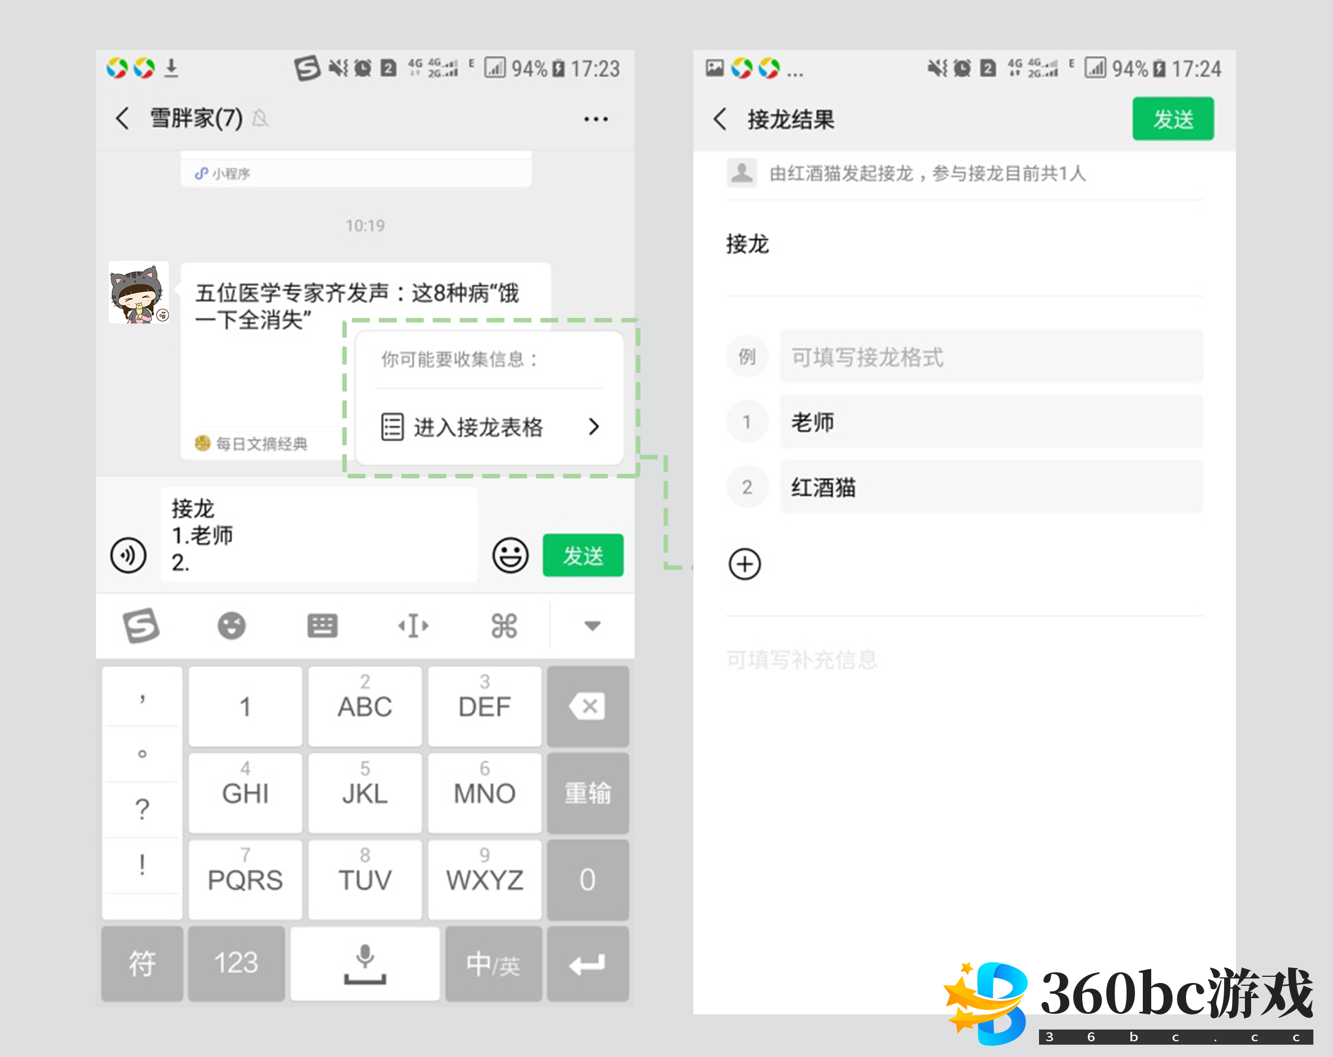The image size is (1333, 1057).
Task: Tap the cursor movement tool icon
Action: [413, 626]
